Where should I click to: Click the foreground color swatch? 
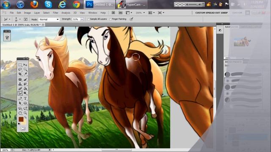(21, 119)
